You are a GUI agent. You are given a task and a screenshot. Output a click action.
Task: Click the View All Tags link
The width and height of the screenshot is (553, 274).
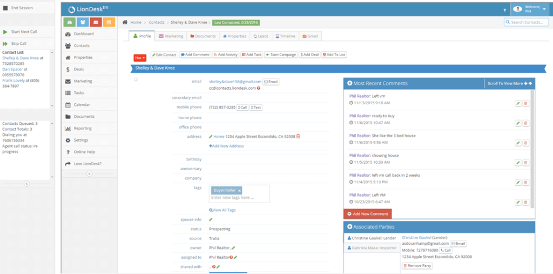point(222,210)
